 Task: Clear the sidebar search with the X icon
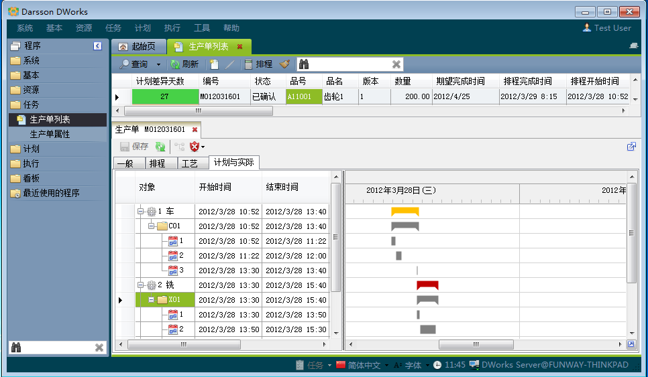pos(99,348)
